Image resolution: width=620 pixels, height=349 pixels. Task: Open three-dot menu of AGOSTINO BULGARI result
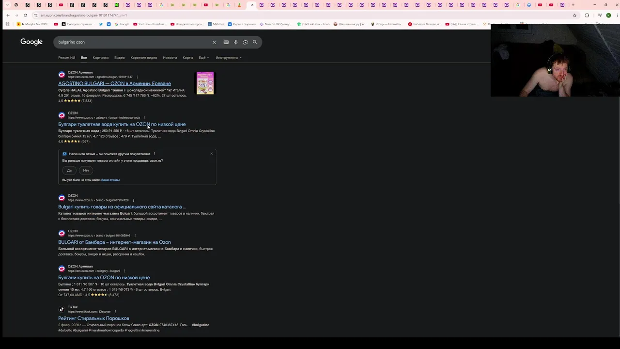coord(138,77)
